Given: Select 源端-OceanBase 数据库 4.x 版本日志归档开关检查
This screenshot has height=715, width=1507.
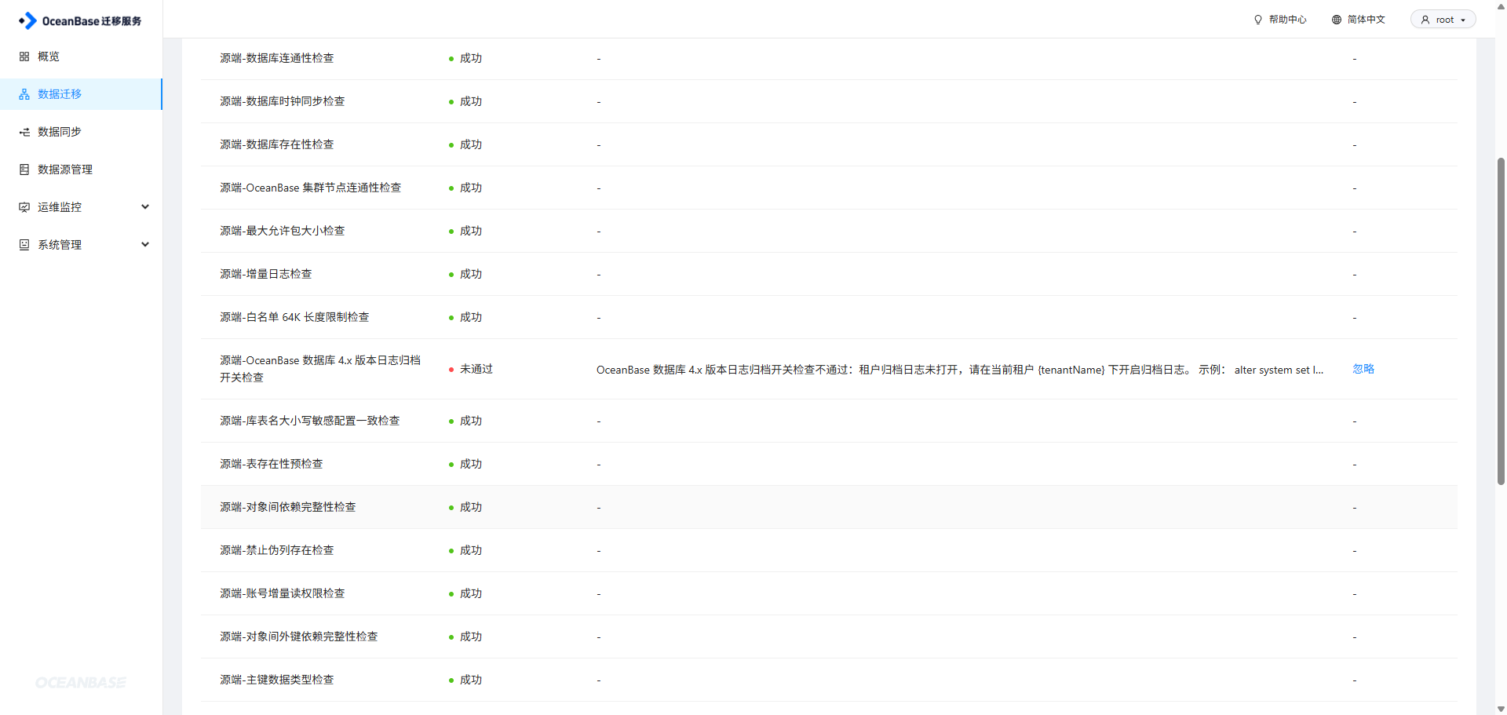Looking at the screenshot, I should point(829,369).
